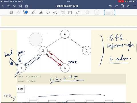Open the more options ellipsis menu
The width and height of the screenshot is (137, 103).
point(134,6)
